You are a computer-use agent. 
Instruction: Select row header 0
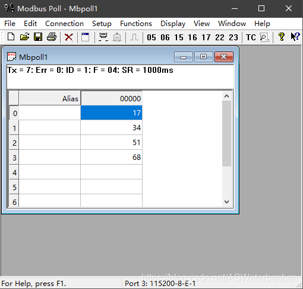point(14,113)
